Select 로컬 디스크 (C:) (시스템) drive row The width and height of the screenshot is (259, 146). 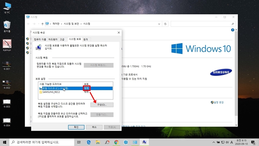pos(75,88)
